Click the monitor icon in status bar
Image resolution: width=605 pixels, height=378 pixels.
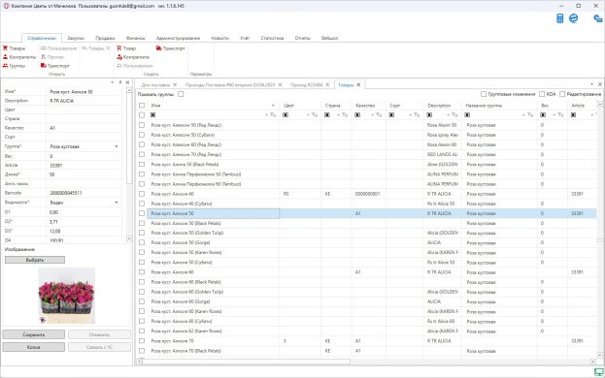(598, 372)
